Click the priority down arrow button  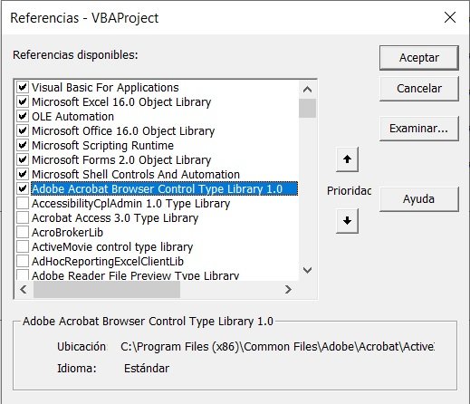(347, 221)
